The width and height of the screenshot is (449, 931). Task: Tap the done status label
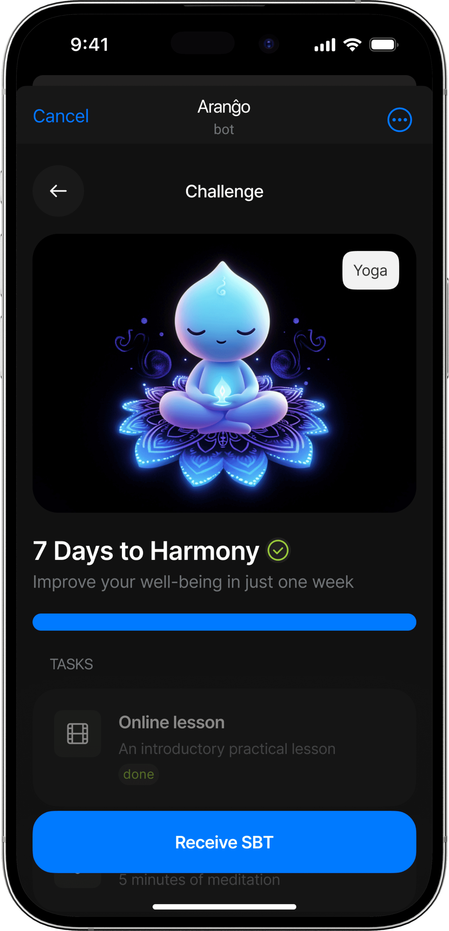(139, 774)
